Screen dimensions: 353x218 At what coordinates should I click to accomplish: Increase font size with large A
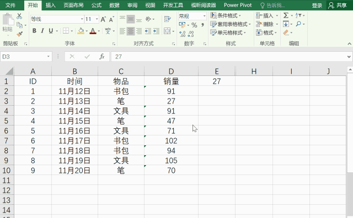click(103, 19)
